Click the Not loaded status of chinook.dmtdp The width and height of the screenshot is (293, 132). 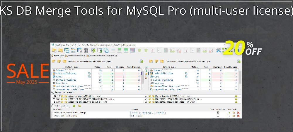tap(137, 116)
